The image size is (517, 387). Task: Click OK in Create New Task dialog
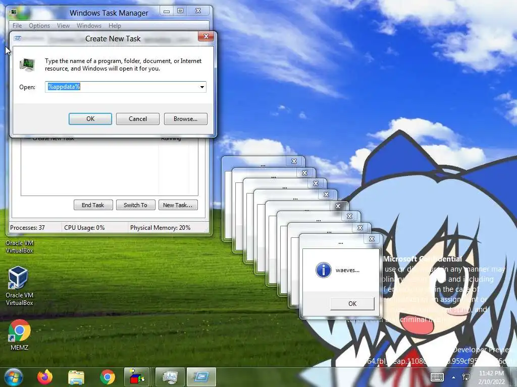pos(90,119)
